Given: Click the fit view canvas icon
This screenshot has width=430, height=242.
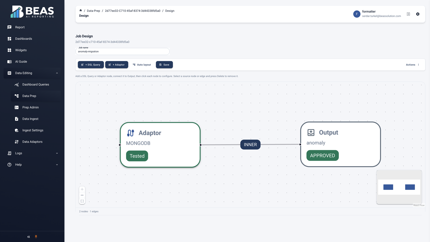Looking at the screenshot, I should coord(82,201).
